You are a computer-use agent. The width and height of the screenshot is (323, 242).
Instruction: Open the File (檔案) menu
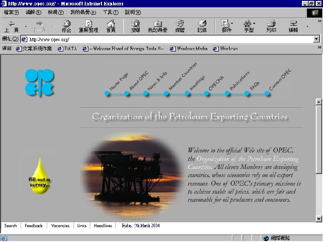point(11,13)
